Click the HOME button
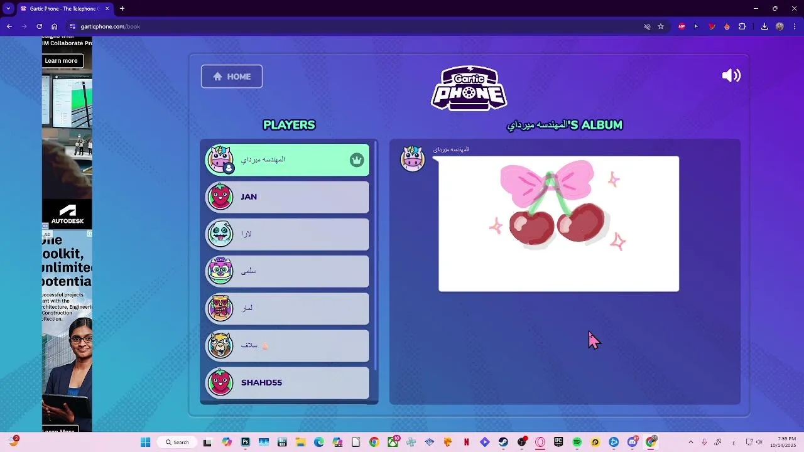The image size is (804, 452). coord(232,77)
